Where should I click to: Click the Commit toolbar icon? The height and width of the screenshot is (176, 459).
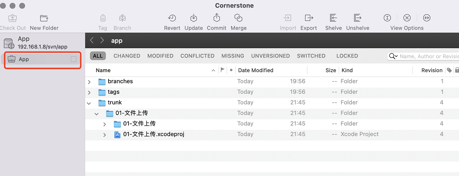click(x=216, y=18)
